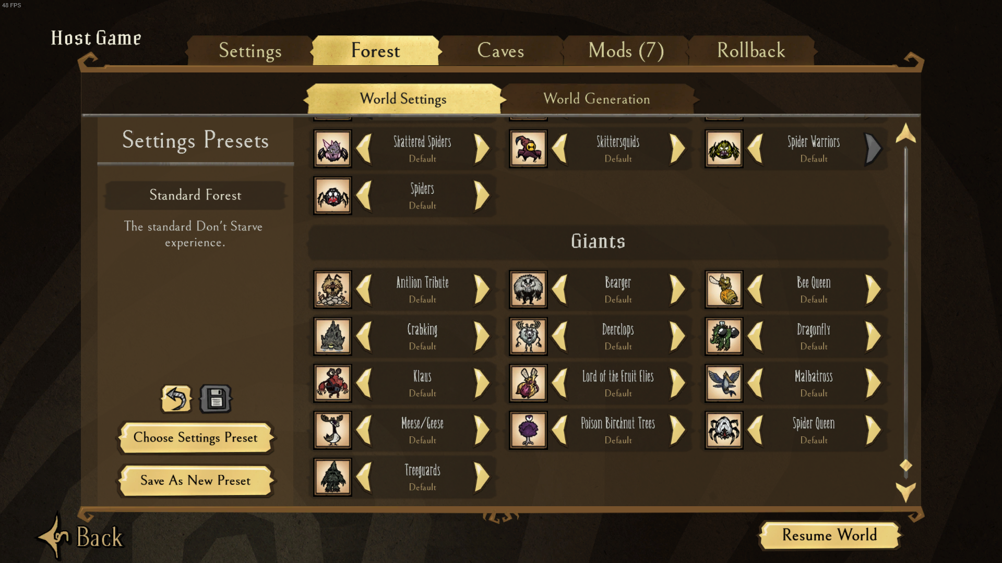
Task: Decrease Crabking setting with left arrow
Action: pos(364,336)
